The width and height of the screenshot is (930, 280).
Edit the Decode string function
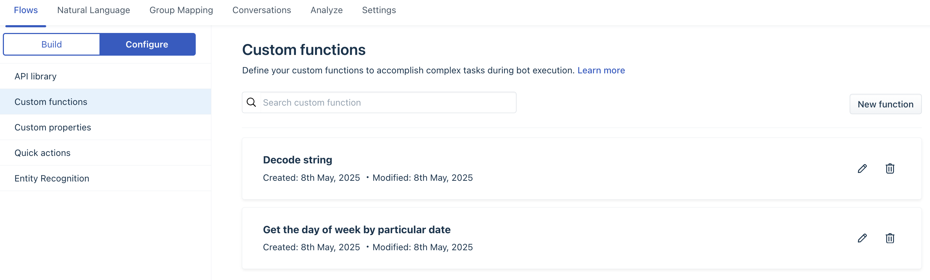pyautogui.click(x=862, y=169)
